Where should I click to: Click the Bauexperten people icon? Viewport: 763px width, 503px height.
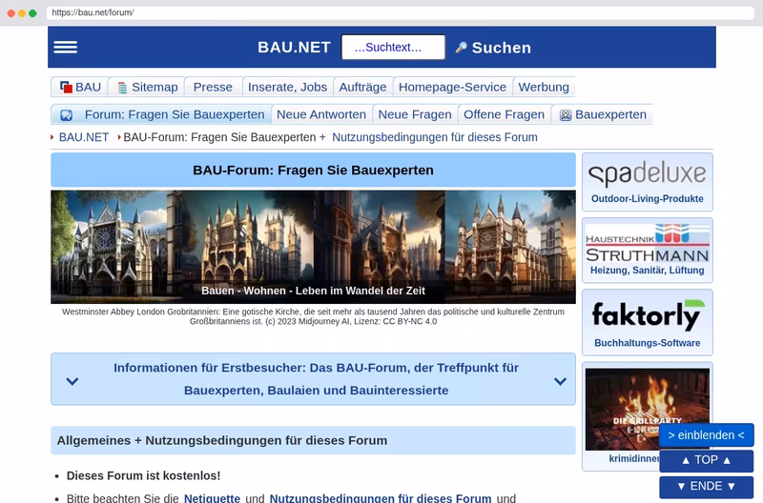[x=565, y=115]
